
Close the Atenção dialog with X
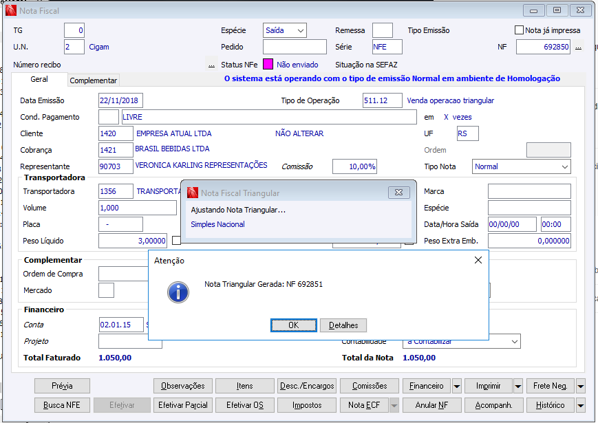[x=478, y=260]
